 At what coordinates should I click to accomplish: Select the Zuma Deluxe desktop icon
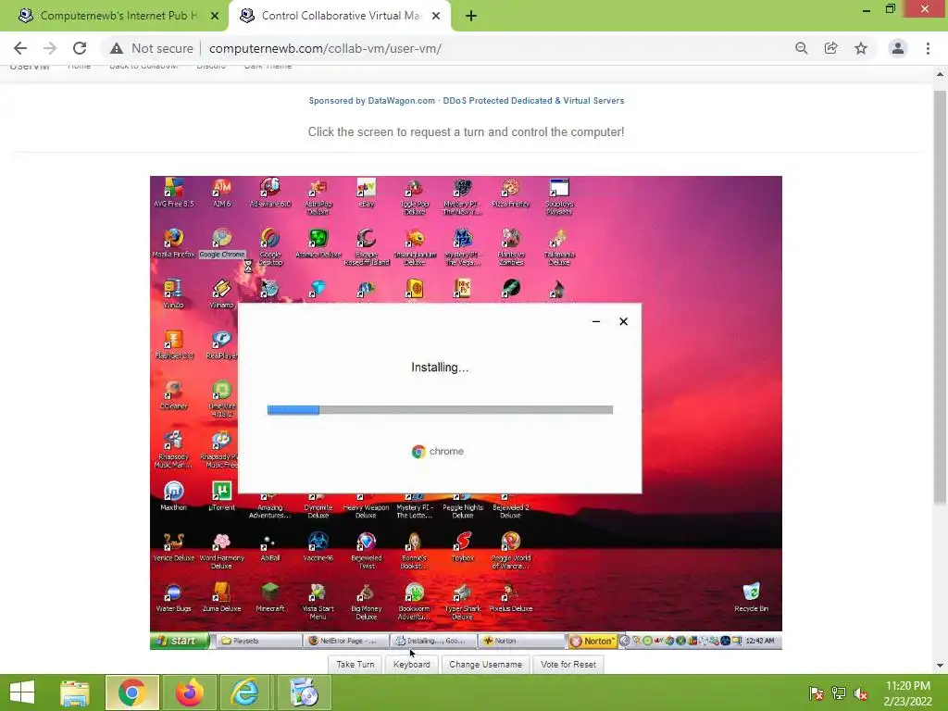pos(222,597)
